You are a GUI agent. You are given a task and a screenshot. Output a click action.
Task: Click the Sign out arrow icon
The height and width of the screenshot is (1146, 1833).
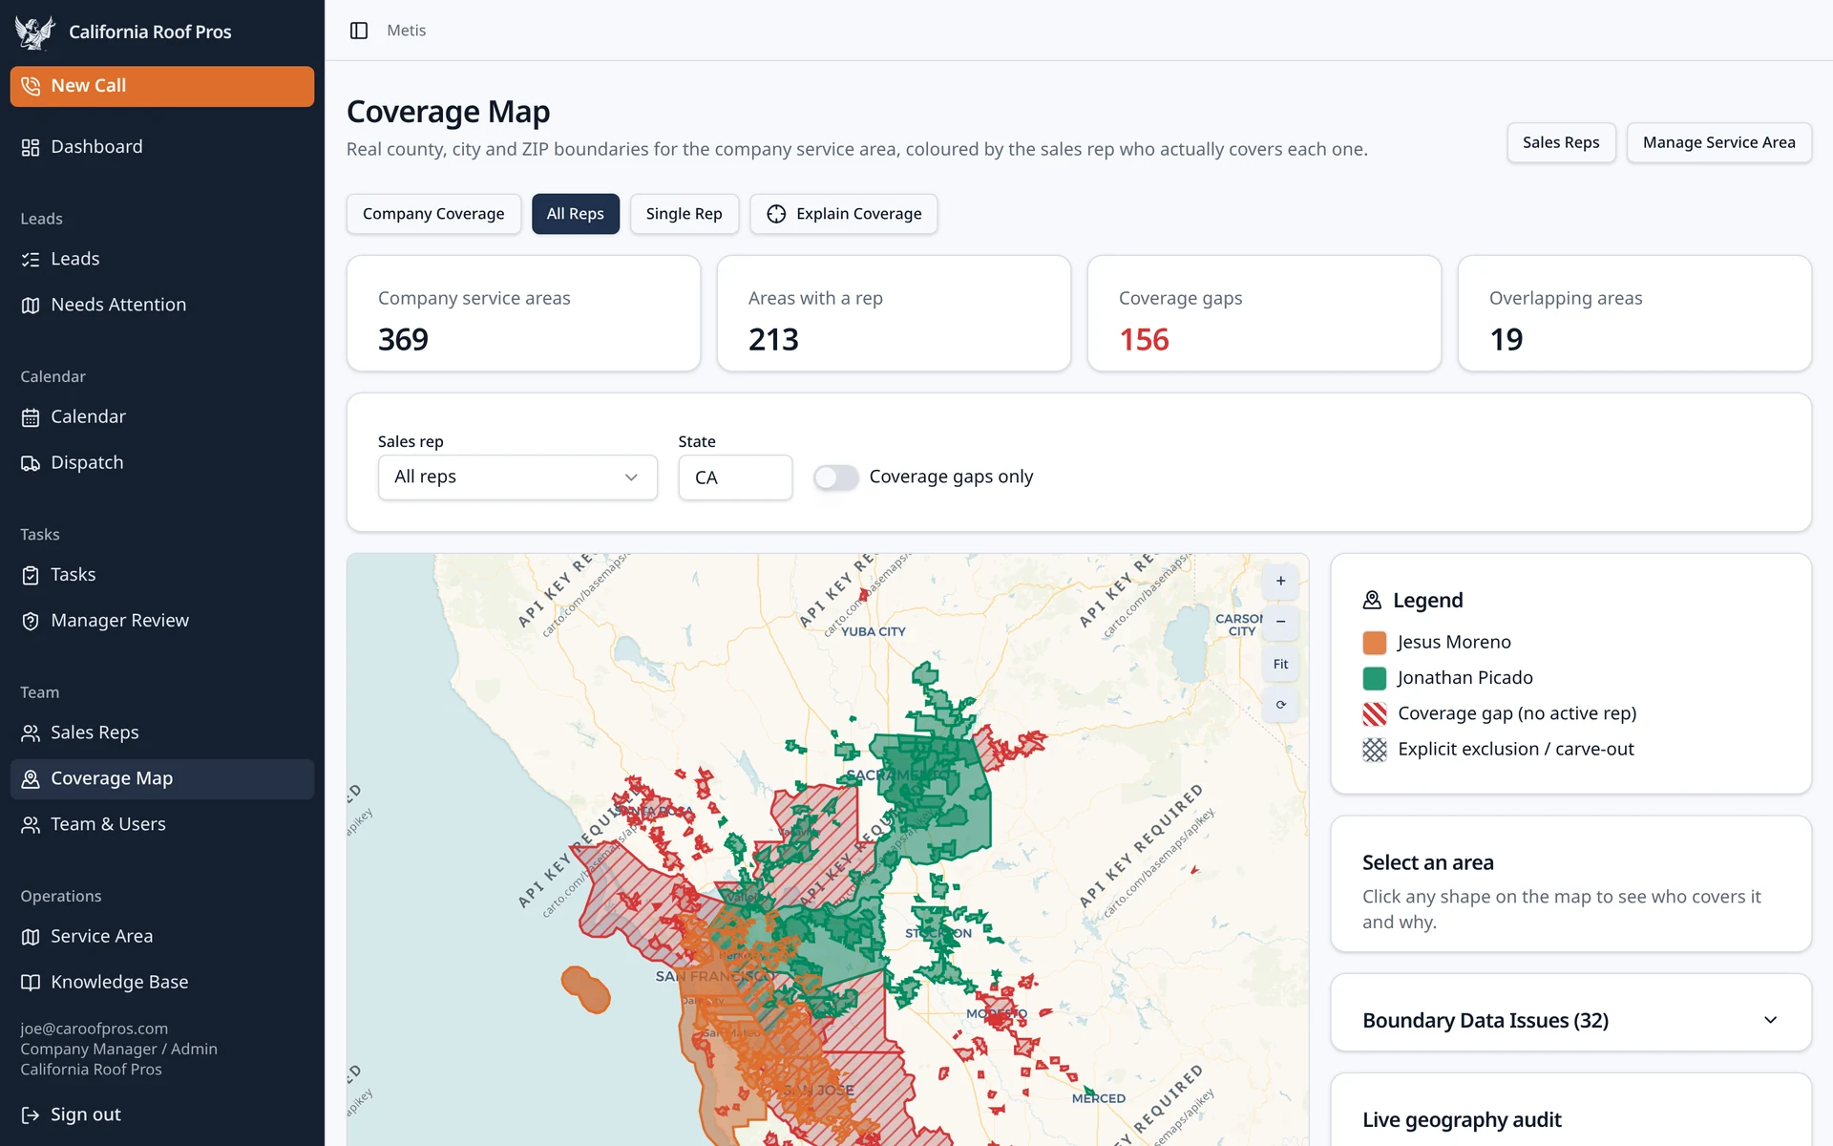point(31,1114)
